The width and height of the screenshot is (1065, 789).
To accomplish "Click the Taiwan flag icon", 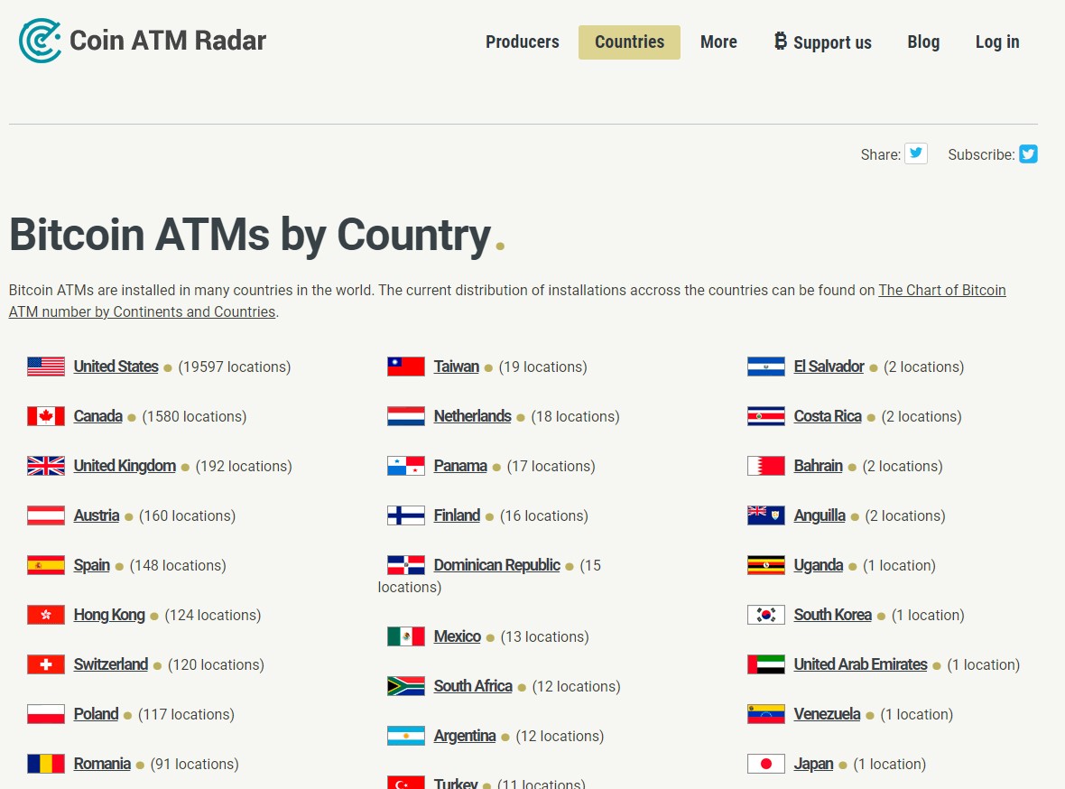I will (406, 367).
